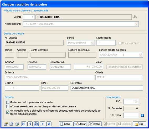
Task: Click the Nr. Cheque field
Action: pos(34,43)
